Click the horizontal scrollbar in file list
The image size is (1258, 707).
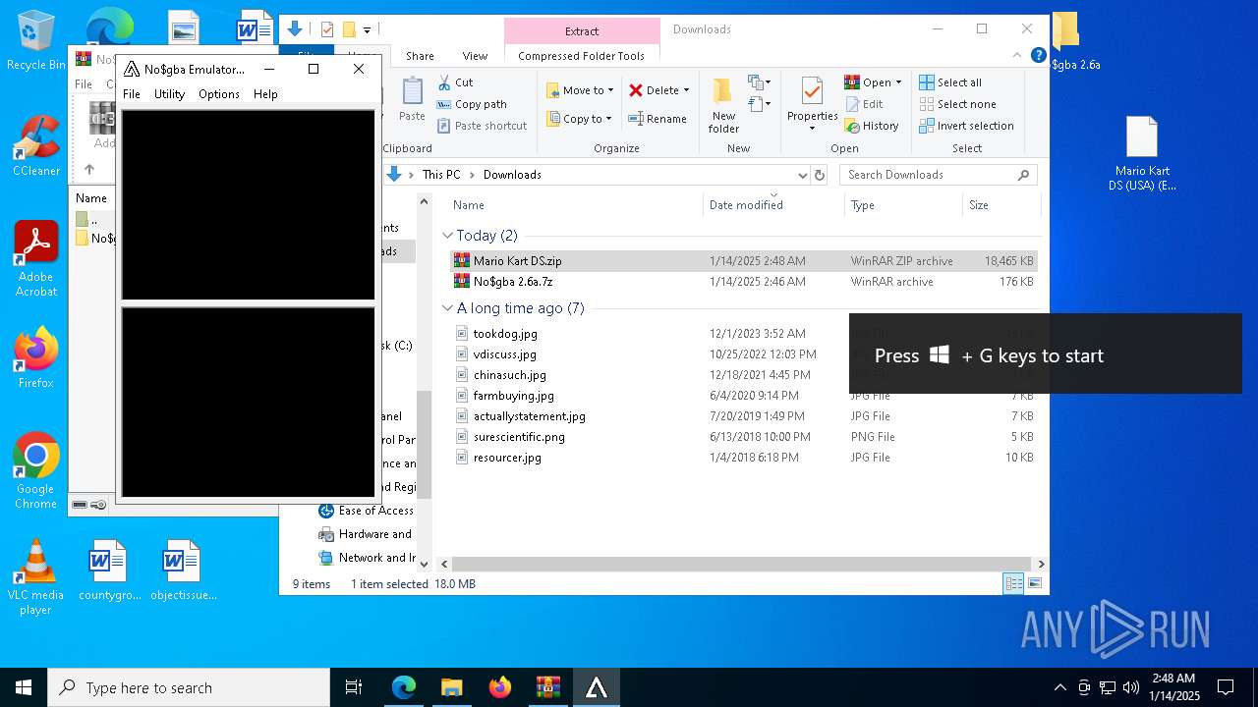pyautogui.click(x=742, y=565)
